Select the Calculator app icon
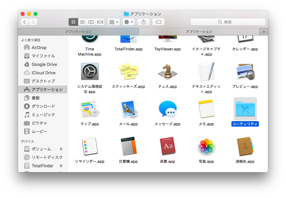This screenshot has width=286, height=198. 128,146
